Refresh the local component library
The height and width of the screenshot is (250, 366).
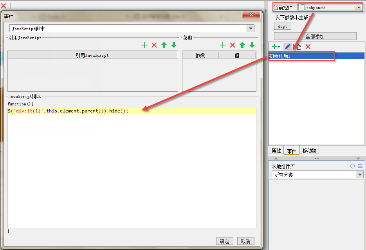coord(352,166)
